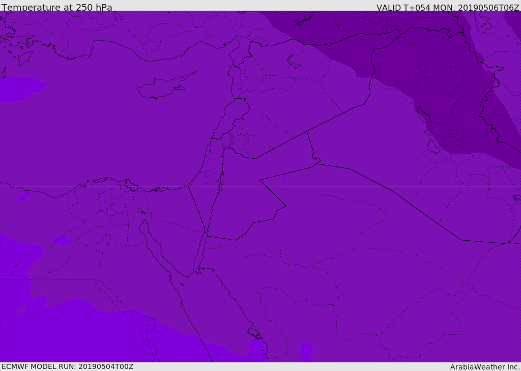Click the large island near the top-left corner
The width and height of the screenshot is (521, 371).
pyautogui.click(x=24, y=58)
